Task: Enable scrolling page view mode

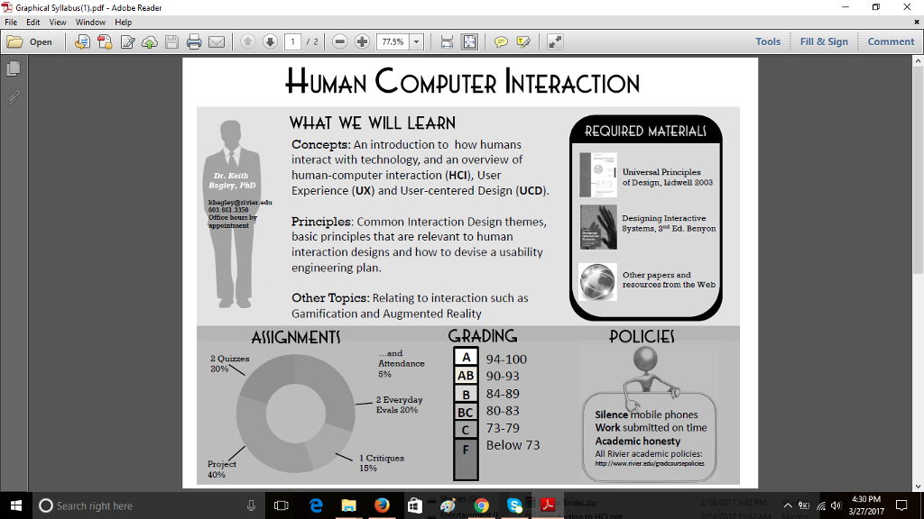Action: [446, 41]
